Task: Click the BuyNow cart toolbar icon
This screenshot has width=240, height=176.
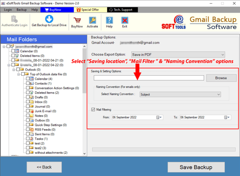Action: point(77,20)
